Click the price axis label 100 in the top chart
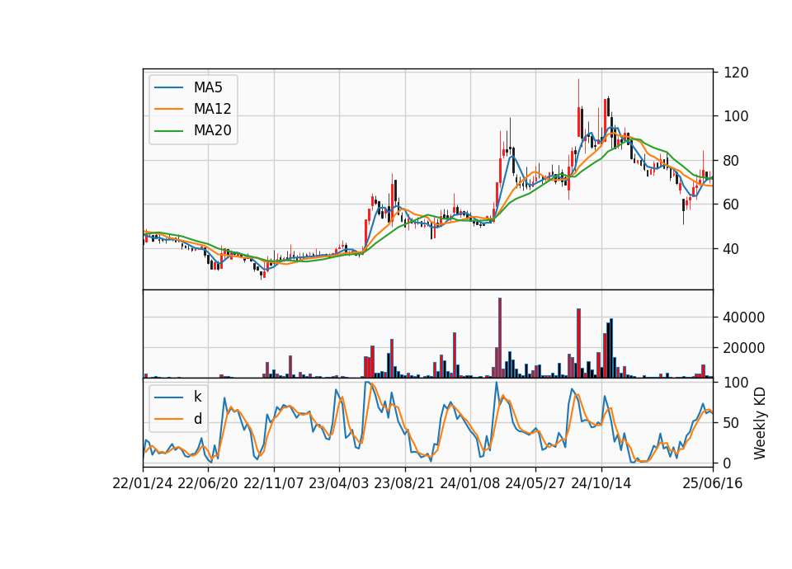This screenshot has height=569, width=792. pos(736,116)
